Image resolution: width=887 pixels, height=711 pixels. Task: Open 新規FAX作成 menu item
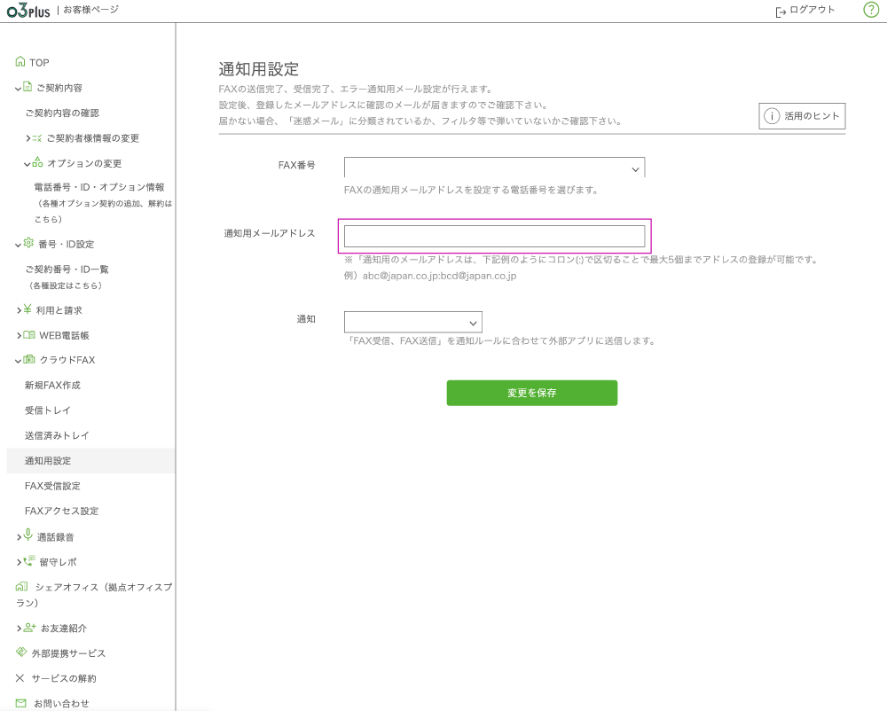[x=52, y=386]
